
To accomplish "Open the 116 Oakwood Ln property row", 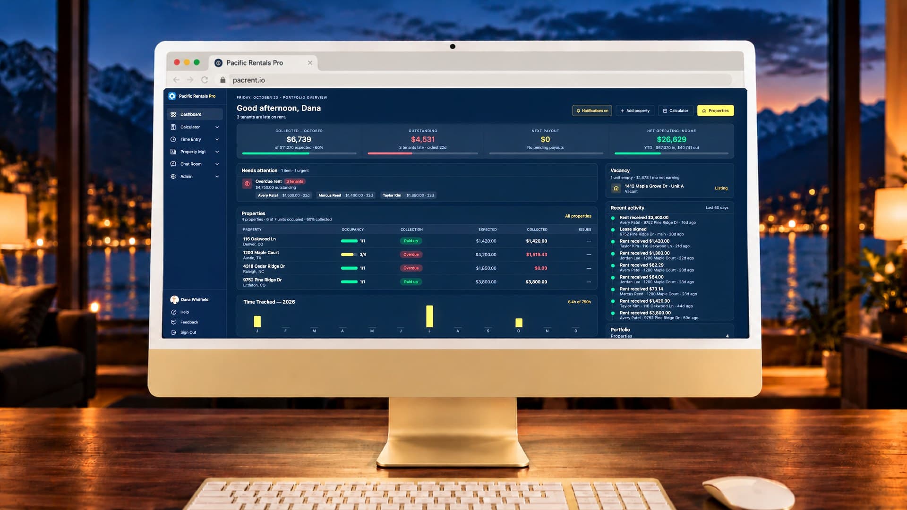I will tap(417, 241).
